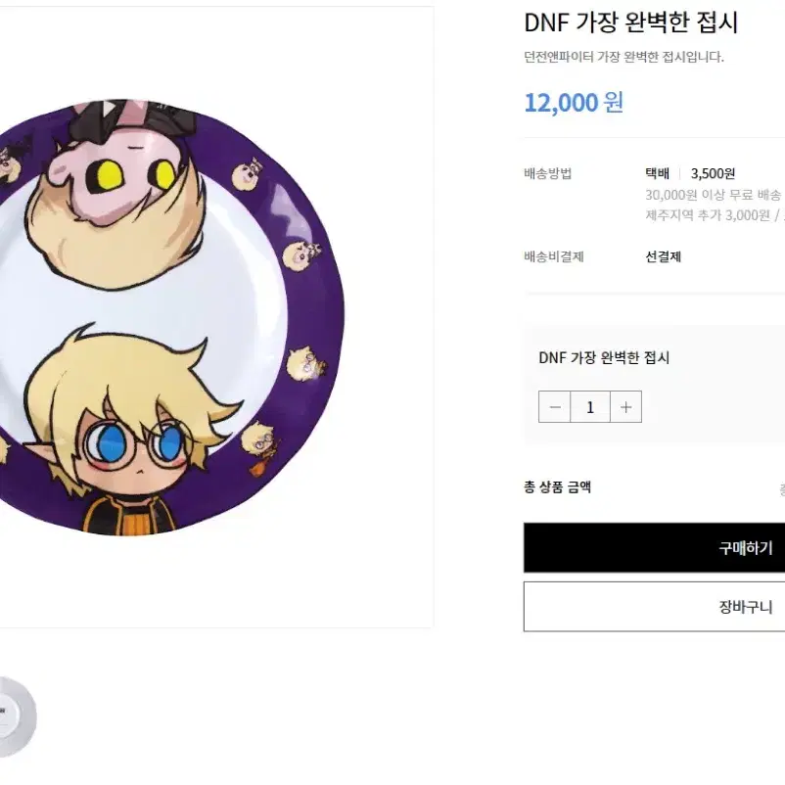Decrease quantity with the minus button
This screenshot has width=785, height=785.
tap(554, 407)
